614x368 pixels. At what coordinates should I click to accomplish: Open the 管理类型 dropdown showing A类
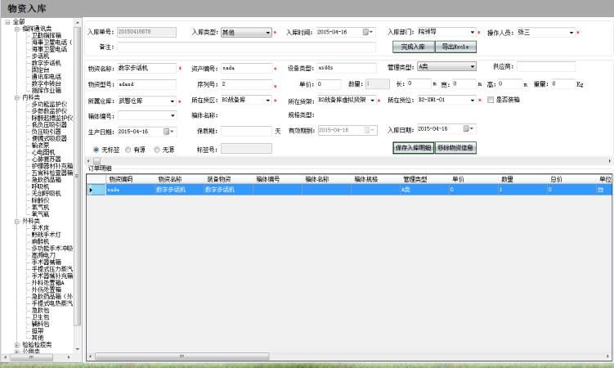click(x=473, y=66)
